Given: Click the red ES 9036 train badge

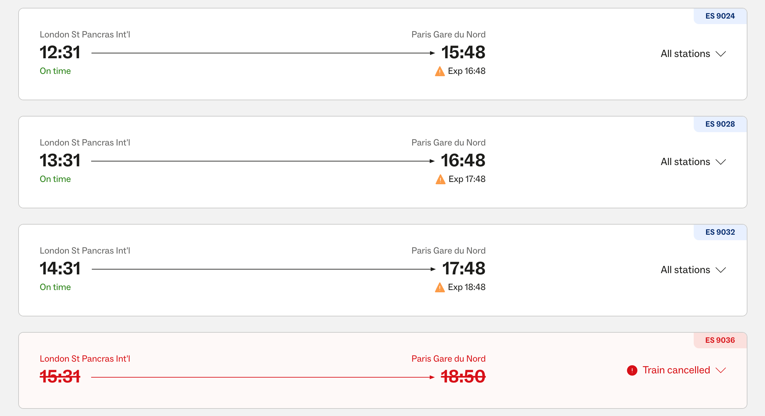Looking at the screenshot, I should click(720, 340).
